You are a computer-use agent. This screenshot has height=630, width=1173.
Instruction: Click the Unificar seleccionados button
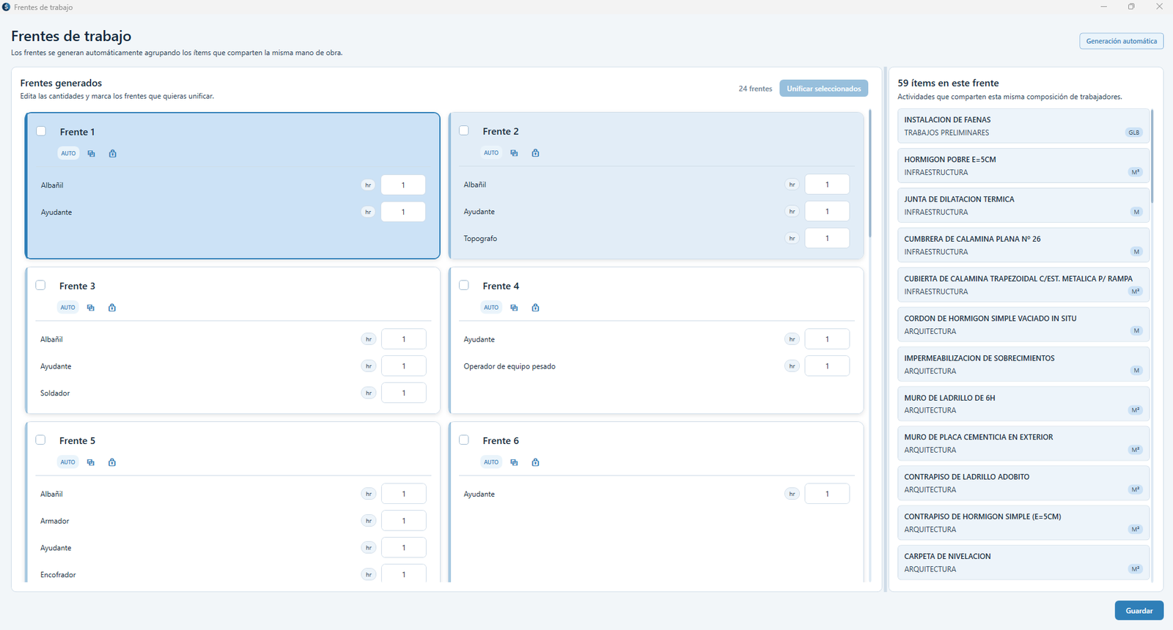(824, 89)
